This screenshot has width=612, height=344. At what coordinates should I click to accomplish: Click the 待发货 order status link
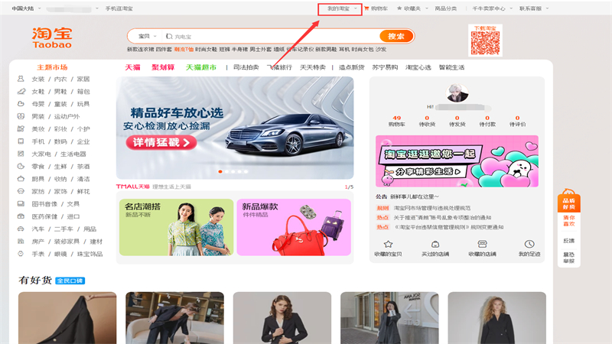point(457,121)
